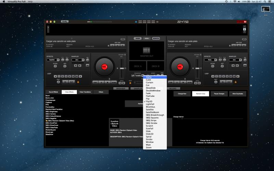This screenshot has width=274, height=171.
Task: Double the loop with left deck's right arrow
Action: click(x=80, y=76)
